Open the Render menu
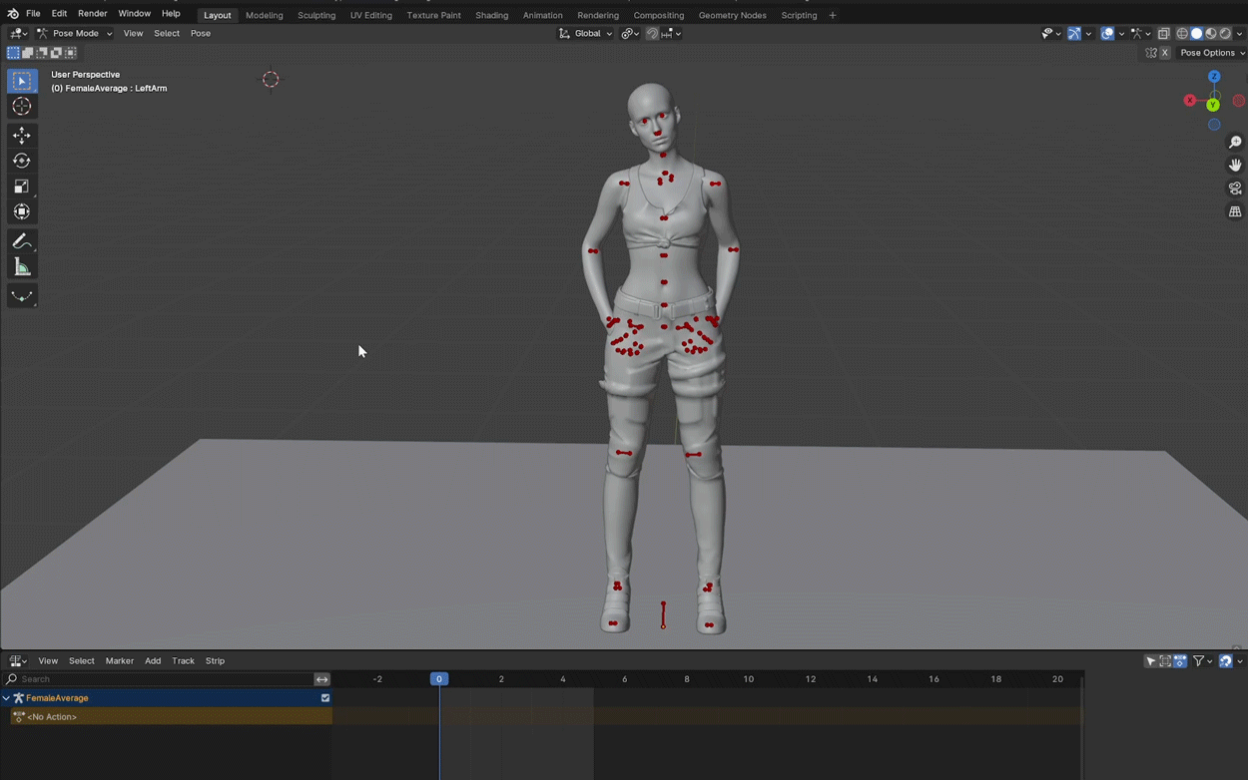The width and height of the screenshot is (1248, 780). [x=92, y=14]
